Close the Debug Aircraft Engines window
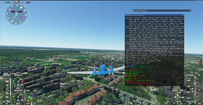The image size is (203, 105). [x=183, y=15]
